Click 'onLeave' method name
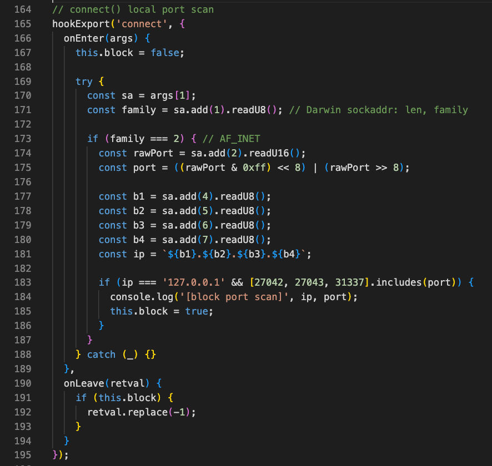The image size is (492, 466). tap(84, 383)
